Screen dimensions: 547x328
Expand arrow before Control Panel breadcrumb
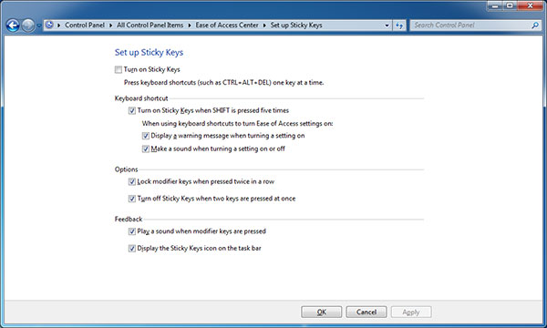[58, 26]
